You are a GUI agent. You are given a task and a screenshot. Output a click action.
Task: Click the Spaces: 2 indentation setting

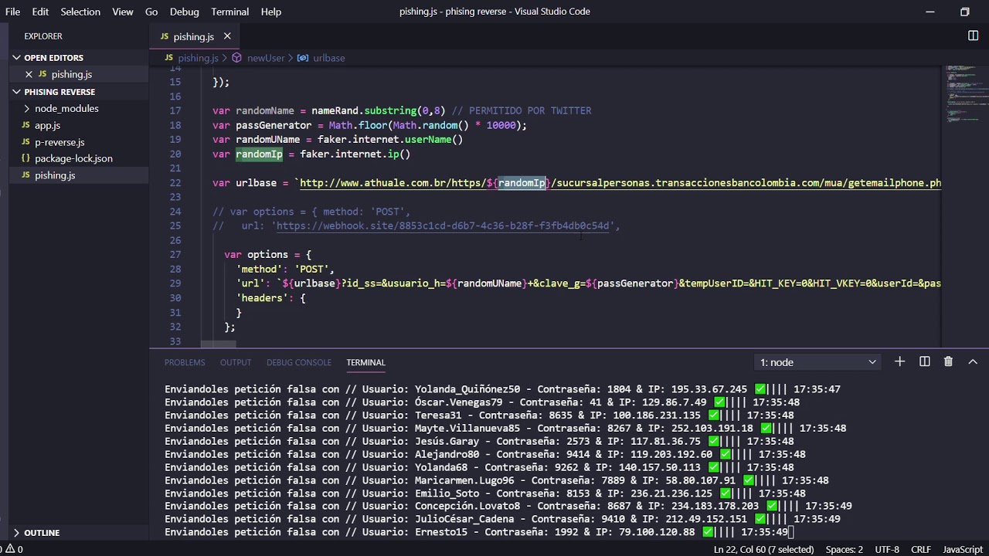[x=844, y=549]
